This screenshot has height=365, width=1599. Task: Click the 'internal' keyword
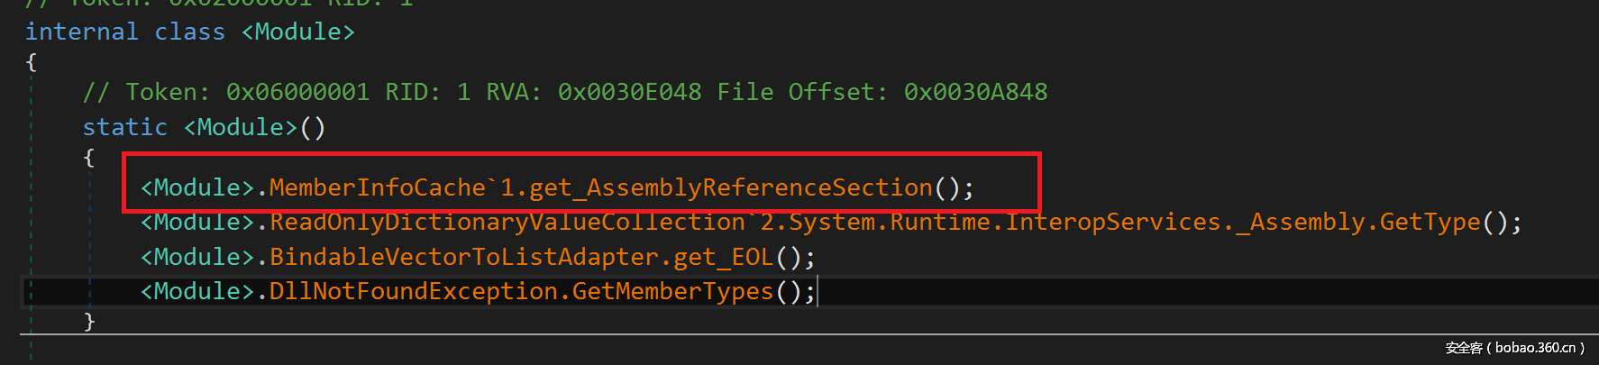(81, 32)
